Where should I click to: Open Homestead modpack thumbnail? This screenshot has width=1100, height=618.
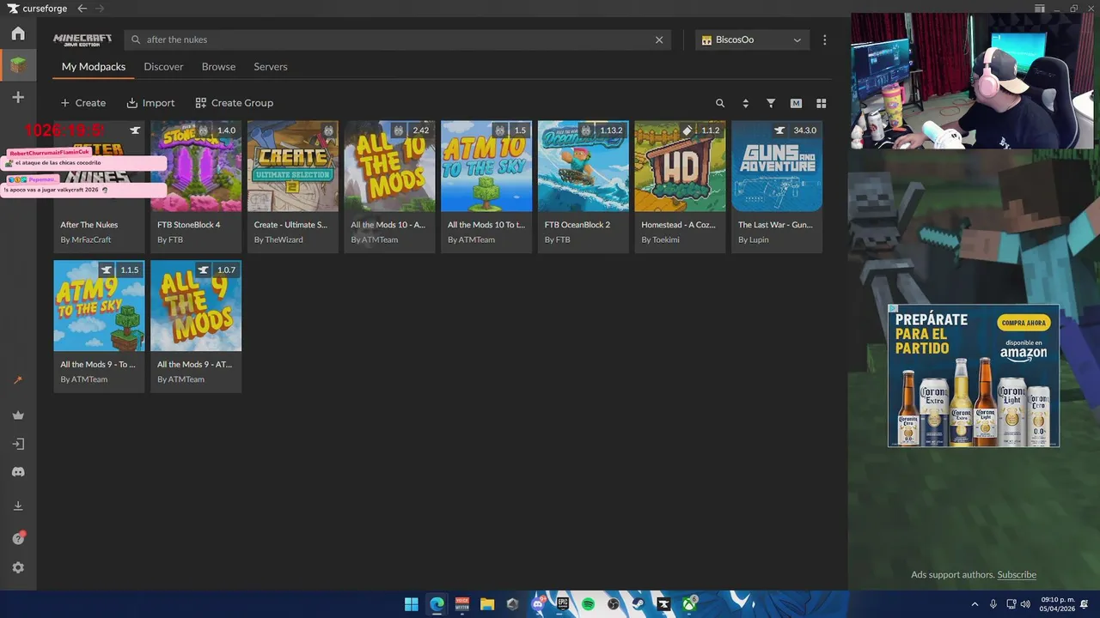[x=680, y=166]
